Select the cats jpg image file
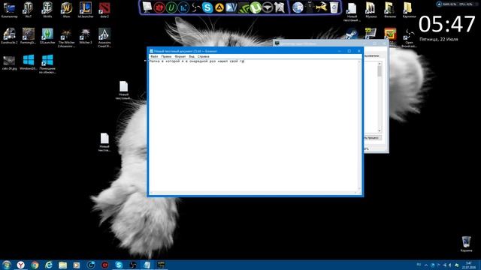 (x=9, y=63)
